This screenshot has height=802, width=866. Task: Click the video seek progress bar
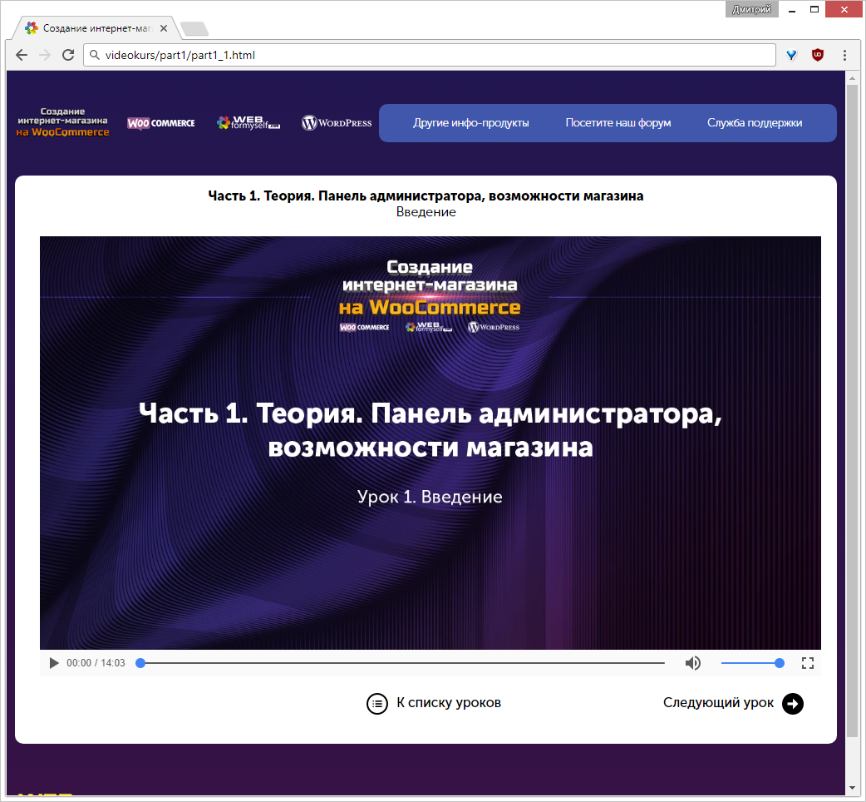(402, 663)
